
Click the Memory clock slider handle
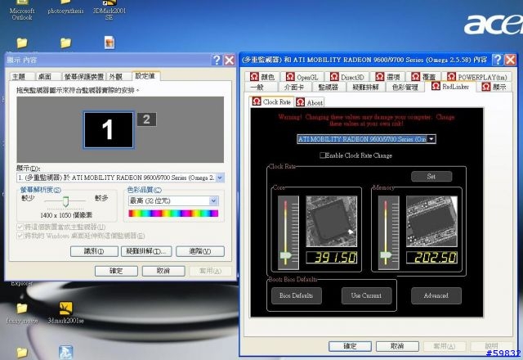pos(386,255)
